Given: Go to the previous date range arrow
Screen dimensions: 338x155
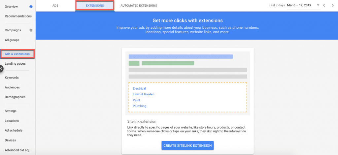Looking at the screenshot, I should click(324, 5).
